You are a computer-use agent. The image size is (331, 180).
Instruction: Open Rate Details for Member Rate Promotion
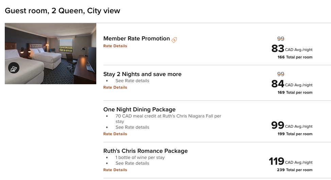115,46
